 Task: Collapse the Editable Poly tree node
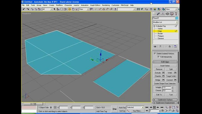click(x=154, y=26)
